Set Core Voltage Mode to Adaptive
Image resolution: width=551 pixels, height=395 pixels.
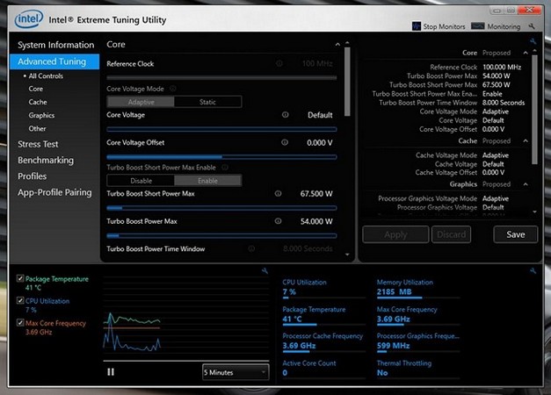pyautogui.click(x=141, y=102)
